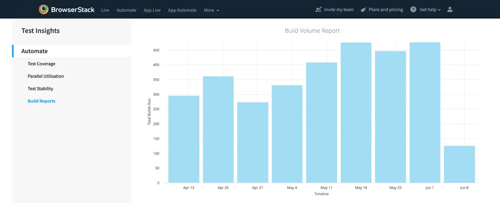Click the Plans and pricing tag icon
Image resolution: width=500 pixels, height=203 pixels.
coord(364,9)
